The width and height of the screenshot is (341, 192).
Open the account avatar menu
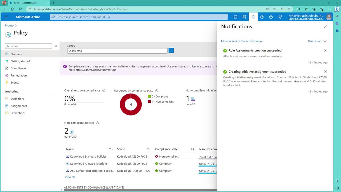[x=329, y=17]
